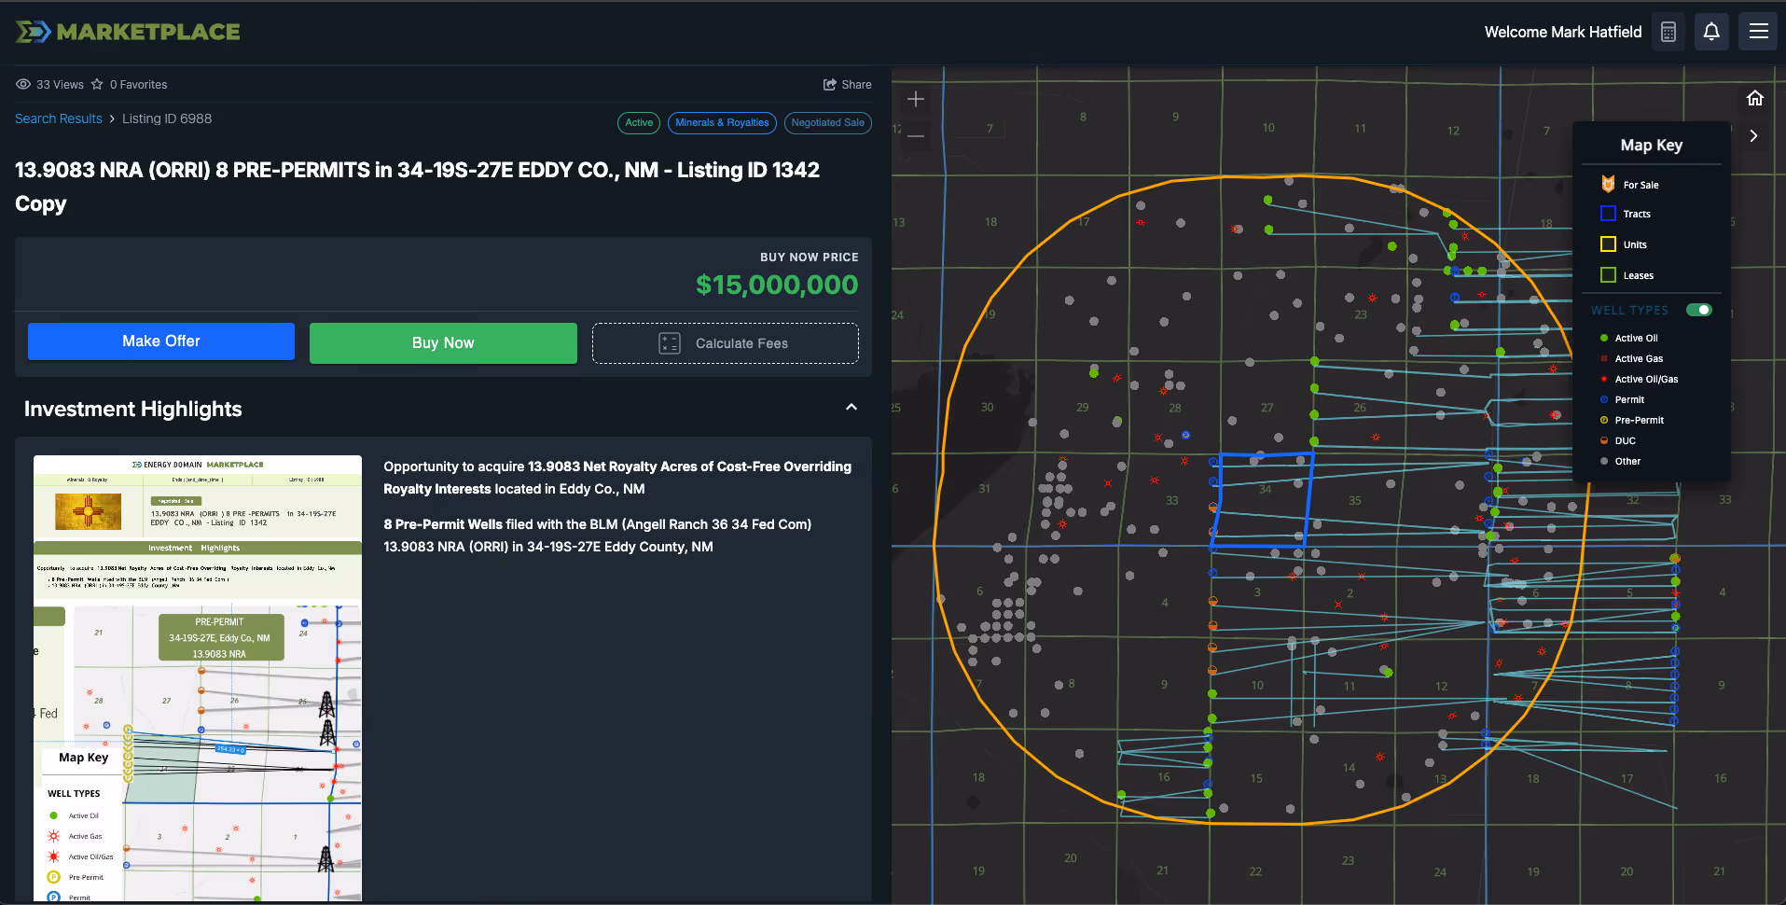Click the WELL TYPES heading in Map Key

[1629, 310]
